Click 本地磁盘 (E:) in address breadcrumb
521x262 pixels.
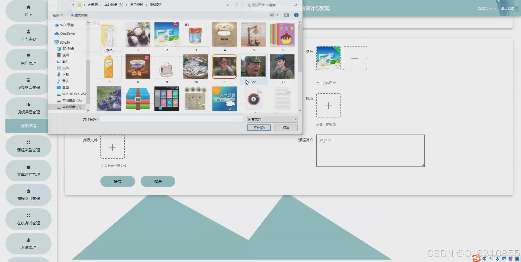[114, 5]
